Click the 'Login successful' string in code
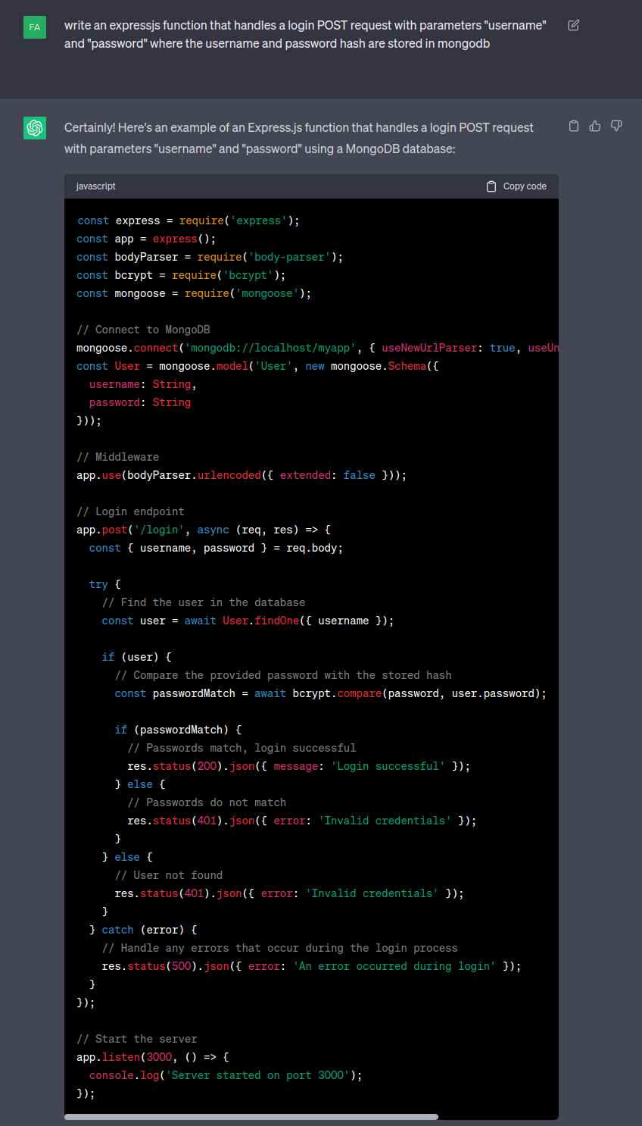642x1126 pixels. [x=388, y=766]
